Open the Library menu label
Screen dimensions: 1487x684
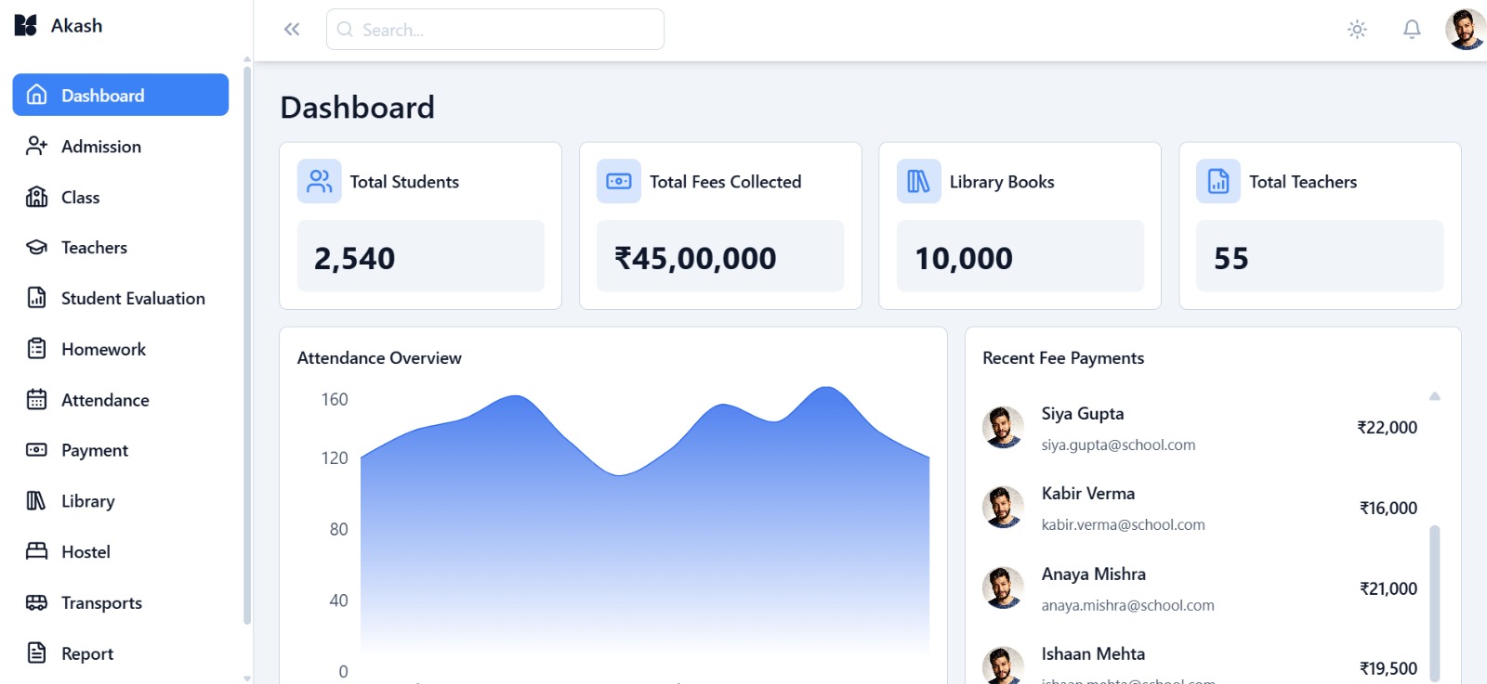(88, 501)
